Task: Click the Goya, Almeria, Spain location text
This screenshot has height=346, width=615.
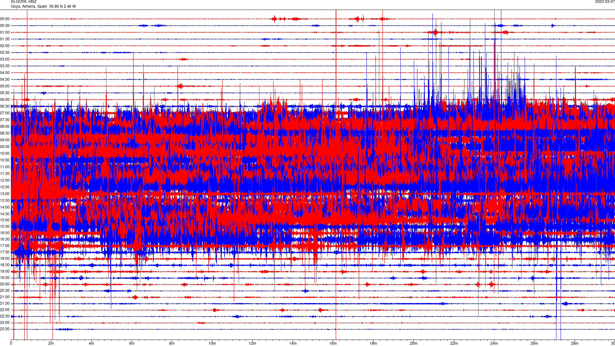Action: [29, 6]
